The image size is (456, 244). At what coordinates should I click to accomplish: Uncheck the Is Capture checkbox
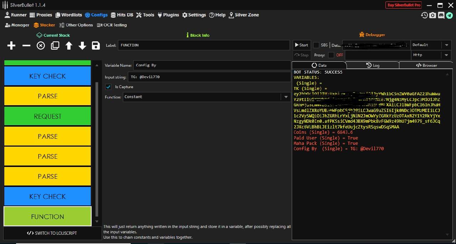pos(109,87)
